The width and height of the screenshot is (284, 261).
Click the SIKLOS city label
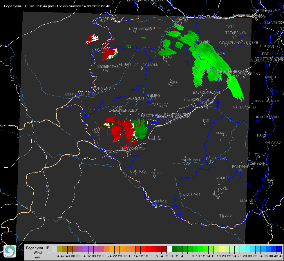[x=225, y=215]
